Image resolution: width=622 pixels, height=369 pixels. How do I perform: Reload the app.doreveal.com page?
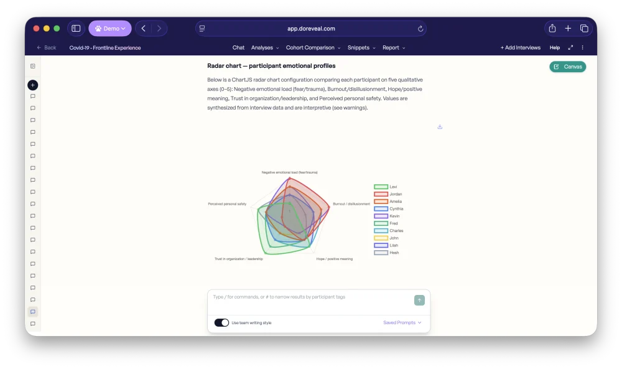420,29
